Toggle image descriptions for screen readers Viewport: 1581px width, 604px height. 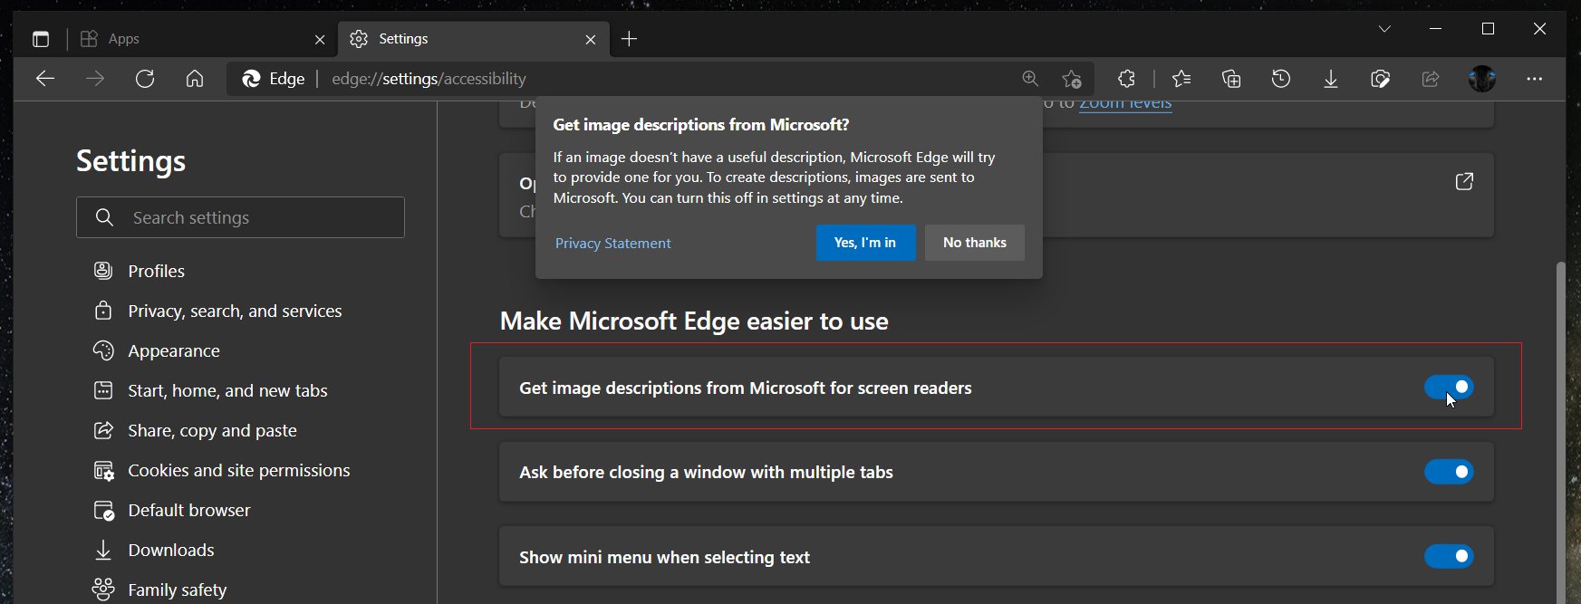click(x=1449, y=387)
